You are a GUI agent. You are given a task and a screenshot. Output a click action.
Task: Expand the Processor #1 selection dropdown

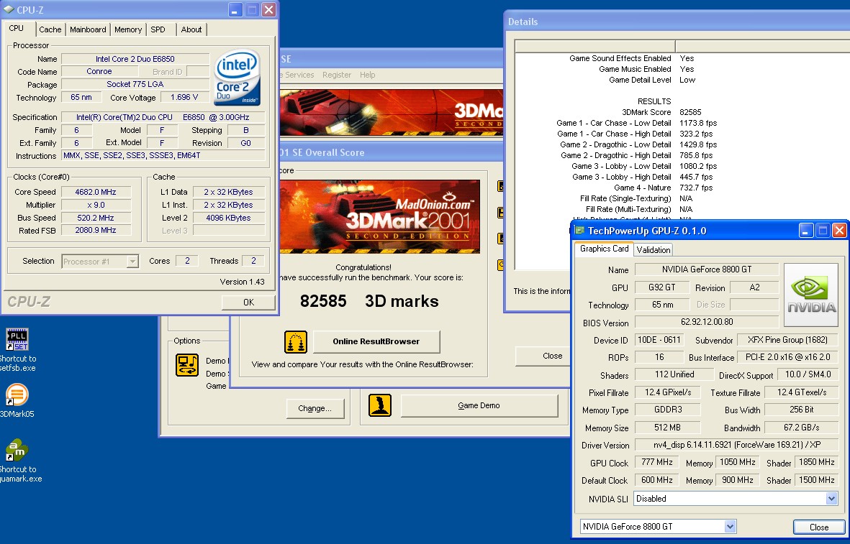(x=132, y=262)
